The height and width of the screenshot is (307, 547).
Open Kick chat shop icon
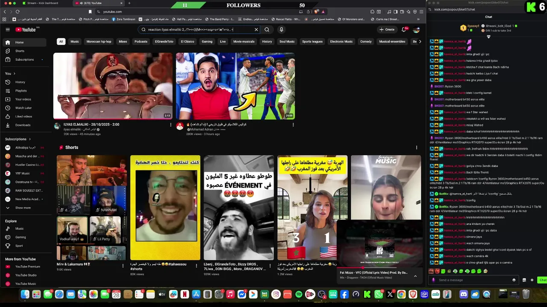click(524, 280)
